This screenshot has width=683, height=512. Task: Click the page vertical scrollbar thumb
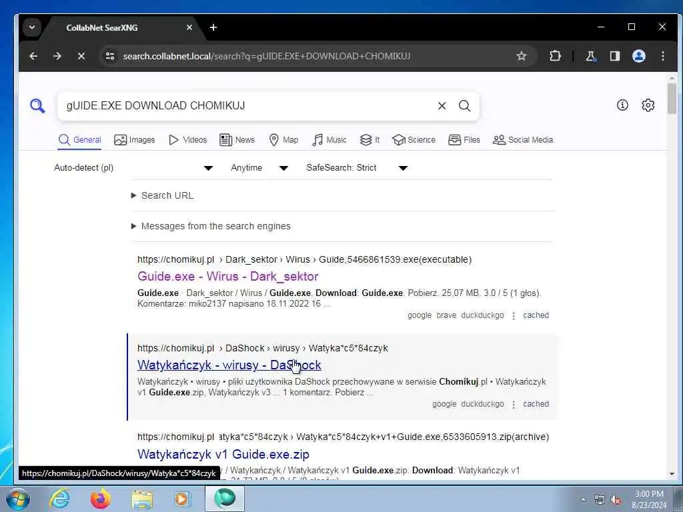672,99
